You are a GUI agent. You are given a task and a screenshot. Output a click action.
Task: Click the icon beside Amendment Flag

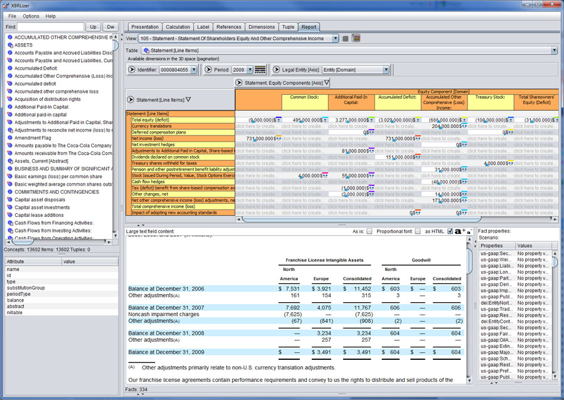[x=10, y=138]
